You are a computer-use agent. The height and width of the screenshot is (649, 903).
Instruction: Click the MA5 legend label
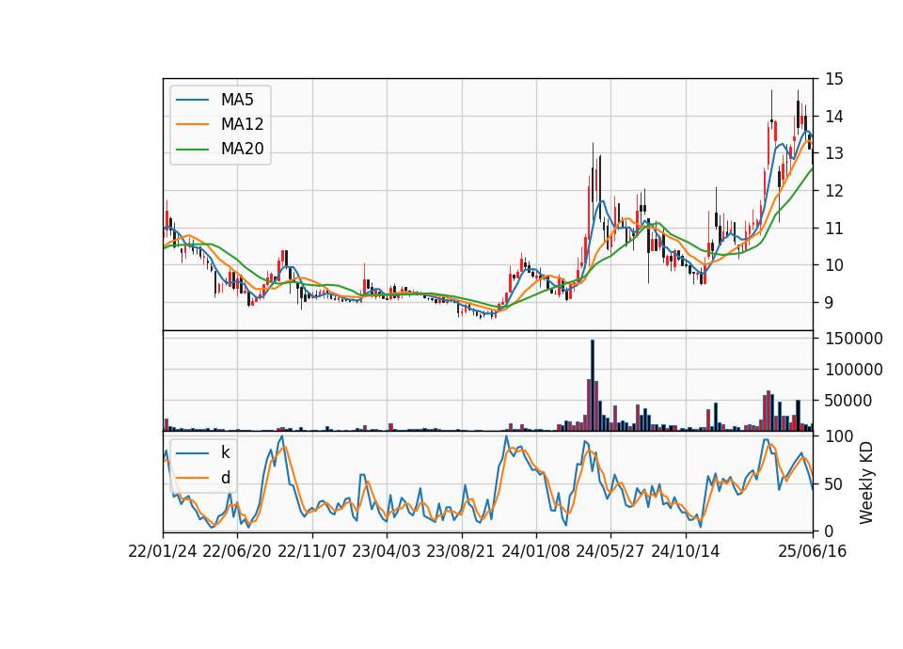(237, 100)
